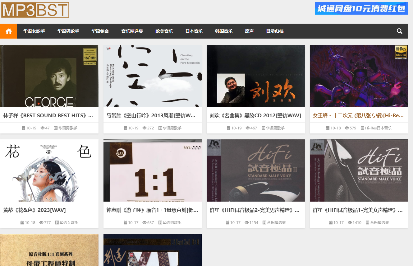Click eye views icon showing 777
413x266 pixels.
coord(41,222)
